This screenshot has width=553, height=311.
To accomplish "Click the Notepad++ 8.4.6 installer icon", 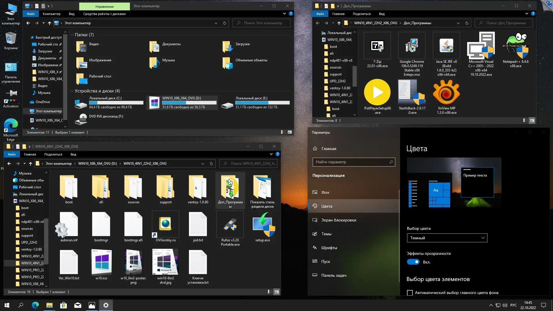I will 515,46.
